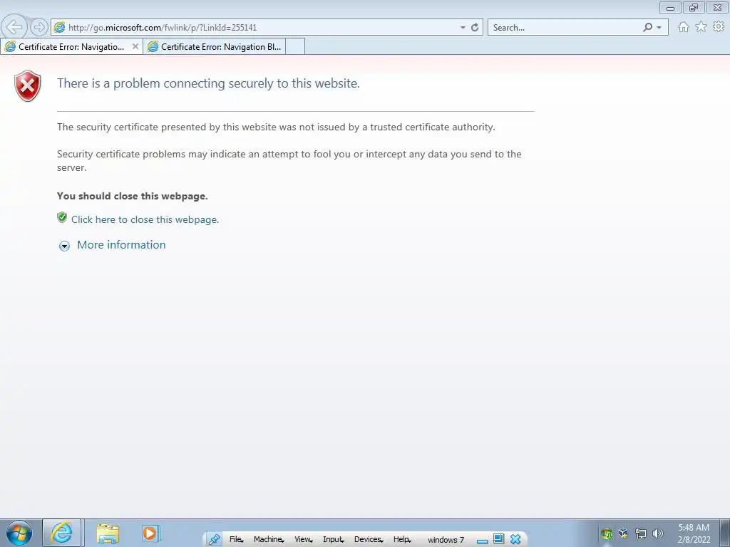Close the first Certificate Error tab
The width and height of the screenshot is (730, 547).
[135, 46]
